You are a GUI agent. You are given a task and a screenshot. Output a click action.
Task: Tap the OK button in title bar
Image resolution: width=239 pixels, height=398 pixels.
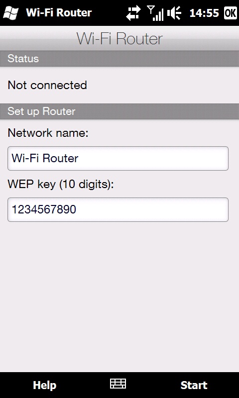[231, 13]
